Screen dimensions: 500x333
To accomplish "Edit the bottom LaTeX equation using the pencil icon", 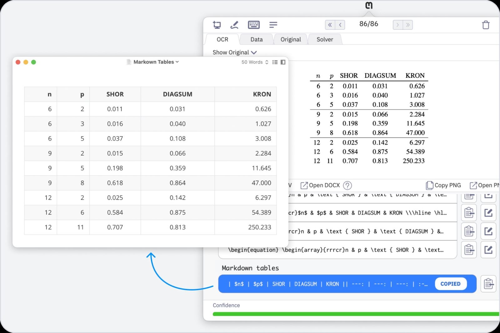I will 488,250.
